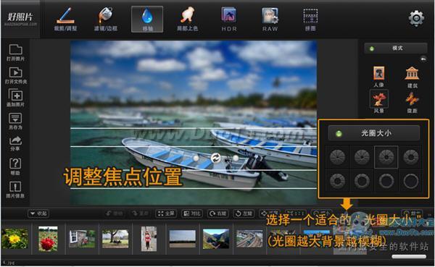Select the portrait (人像) mode icon
The image size is (435, 267).
point(378,77)
